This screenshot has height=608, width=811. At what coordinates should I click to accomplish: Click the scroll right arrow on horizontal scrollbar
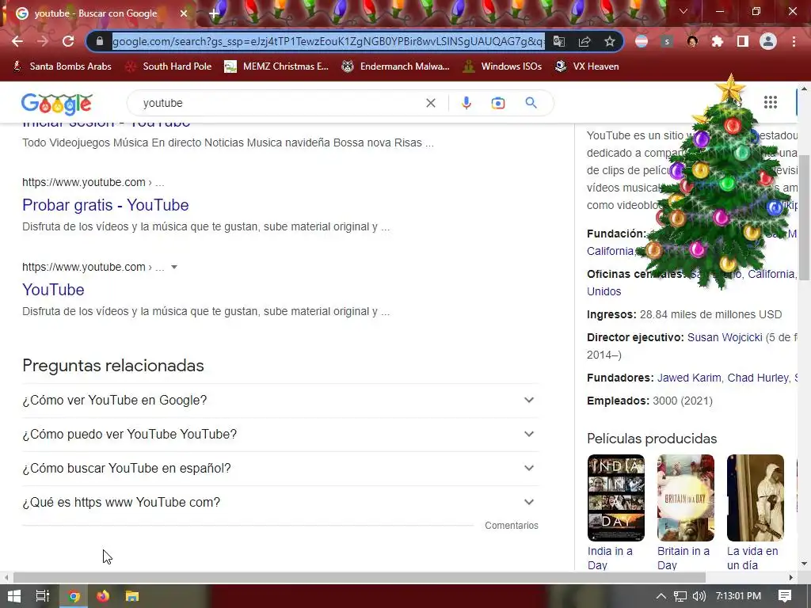(791, 577)
